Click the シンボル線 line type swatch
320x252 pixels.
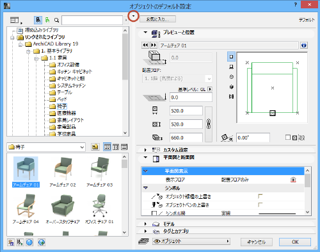277,214
